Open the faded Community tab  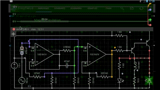point(60,8)
